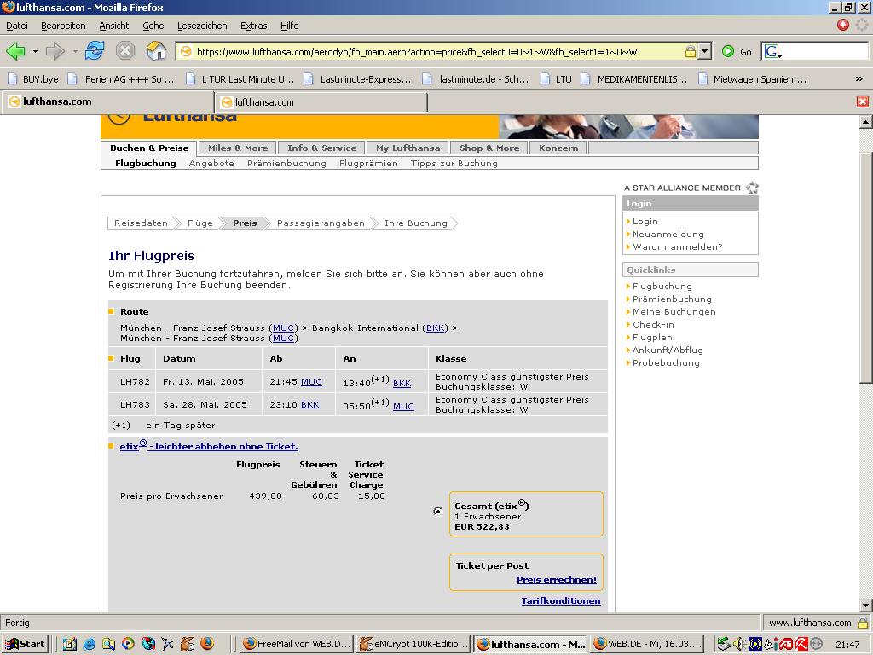
Task: Open the Google search engine icon menu
Action: 773,52
